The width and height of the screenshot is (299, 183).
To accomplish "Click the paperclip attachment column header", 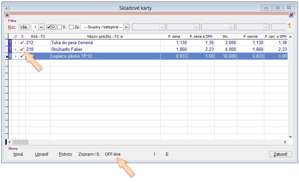I will pos(15,36).
